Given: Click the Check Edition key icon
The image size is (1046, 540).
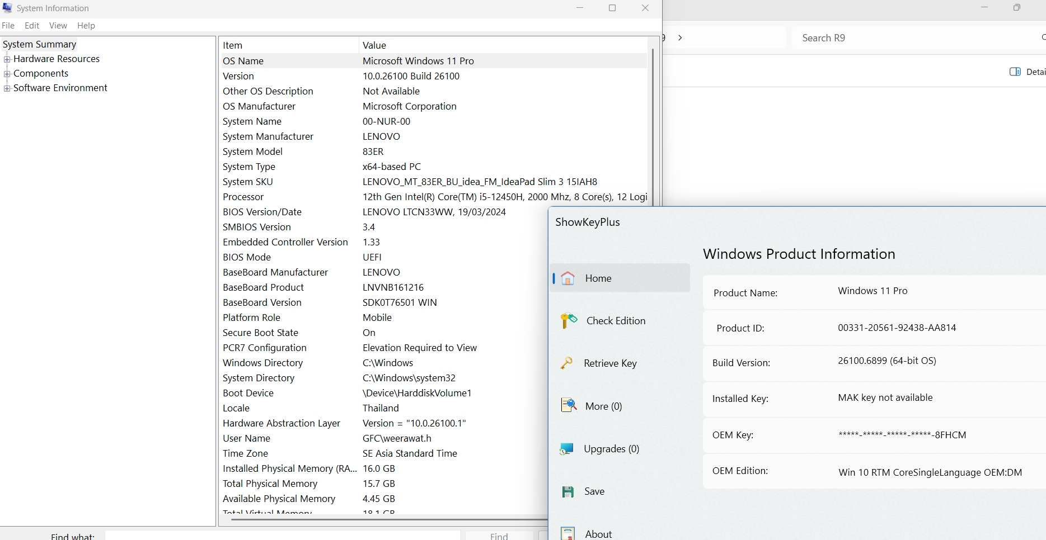Looking at the screenshot, I should click(569, 321).
